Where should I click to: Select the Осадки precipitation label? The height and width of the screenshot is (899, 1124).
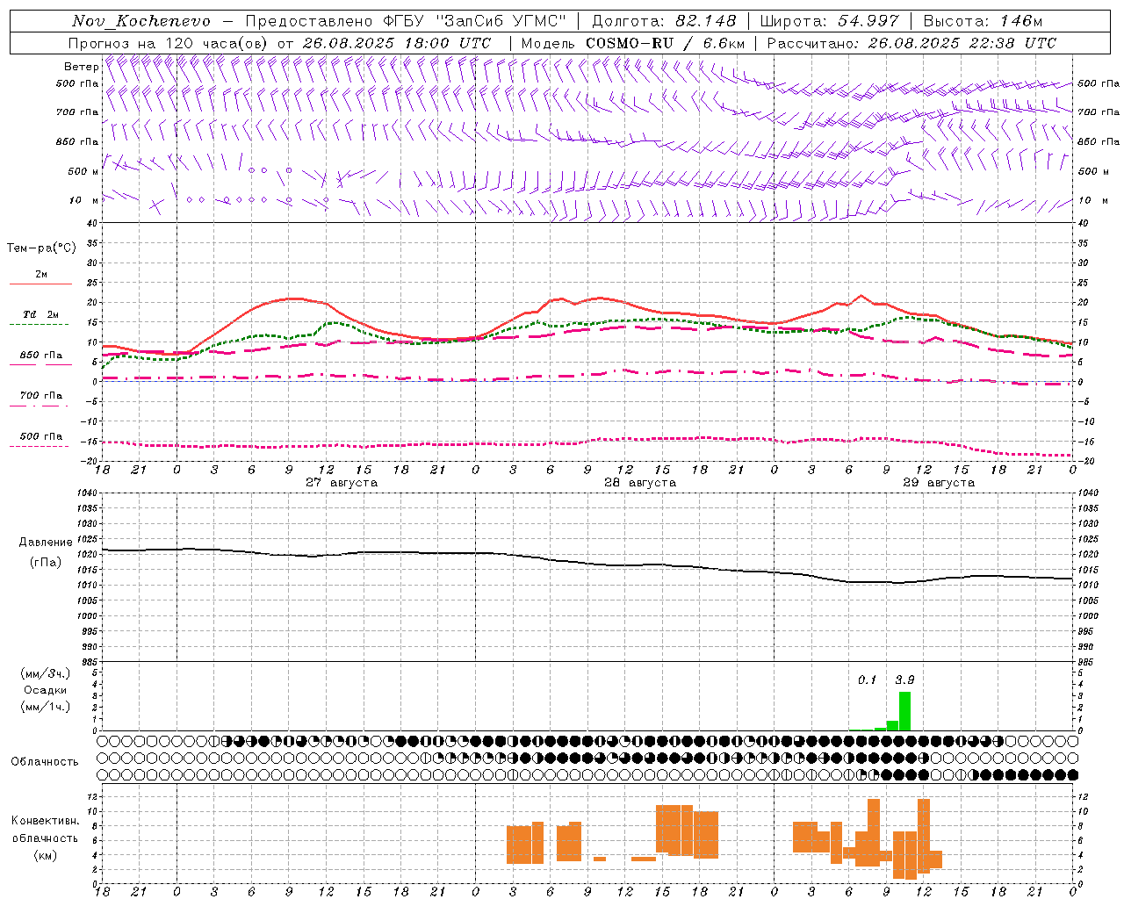[46, 690]
